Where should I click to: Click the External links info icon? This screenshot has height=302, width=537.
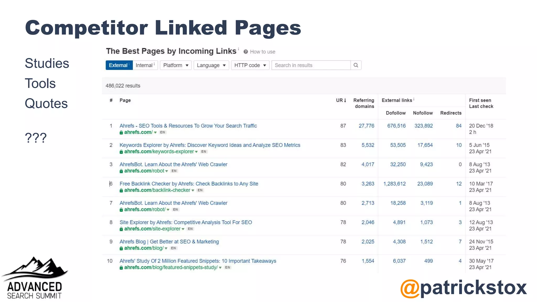tap(414, 99)
